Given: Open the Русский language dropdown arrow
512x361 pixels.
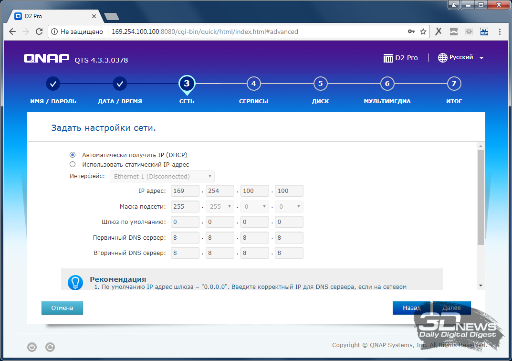Looking at the screenshot, I should tap(481, 58).
